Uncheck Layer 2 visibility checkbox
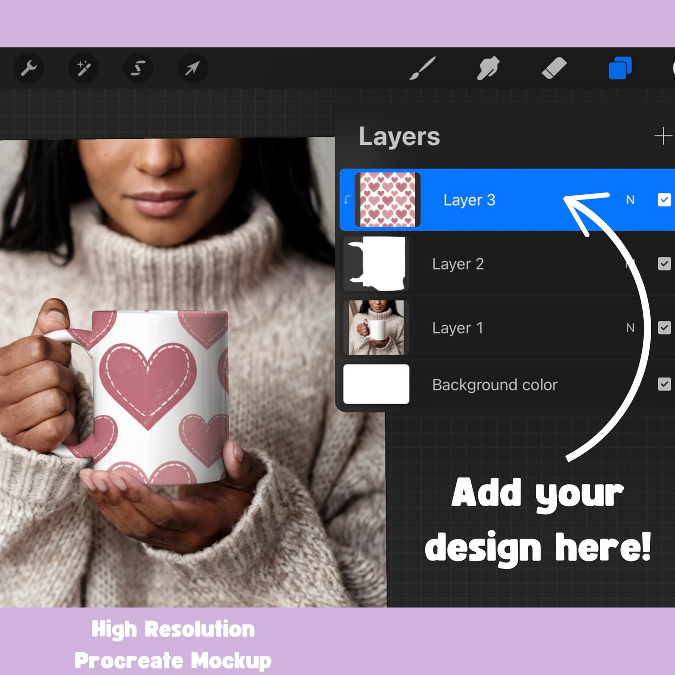Screen dimensions: 675x675 [x=664, y=264]
